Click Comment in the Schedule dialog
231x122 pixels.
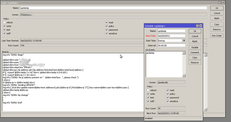pyautogui.click(x=195, y=52)
